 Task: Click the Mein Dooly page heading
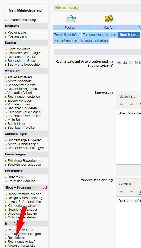pos(67,7)
